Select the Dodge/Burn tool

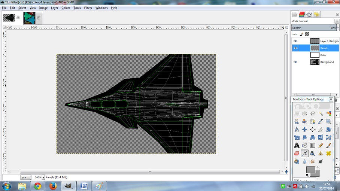[321, 161]
